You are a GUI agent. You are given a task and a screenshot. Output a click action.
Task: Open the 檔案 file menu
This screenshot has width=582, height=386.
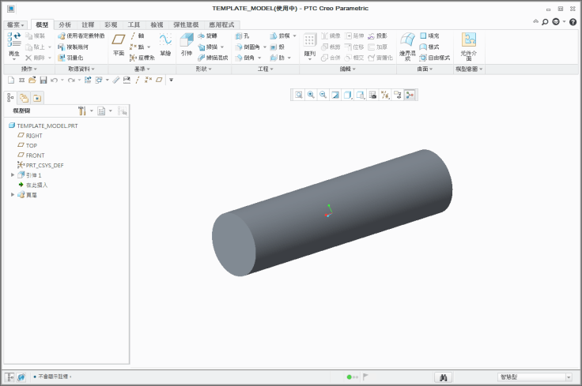coord(15,25)
